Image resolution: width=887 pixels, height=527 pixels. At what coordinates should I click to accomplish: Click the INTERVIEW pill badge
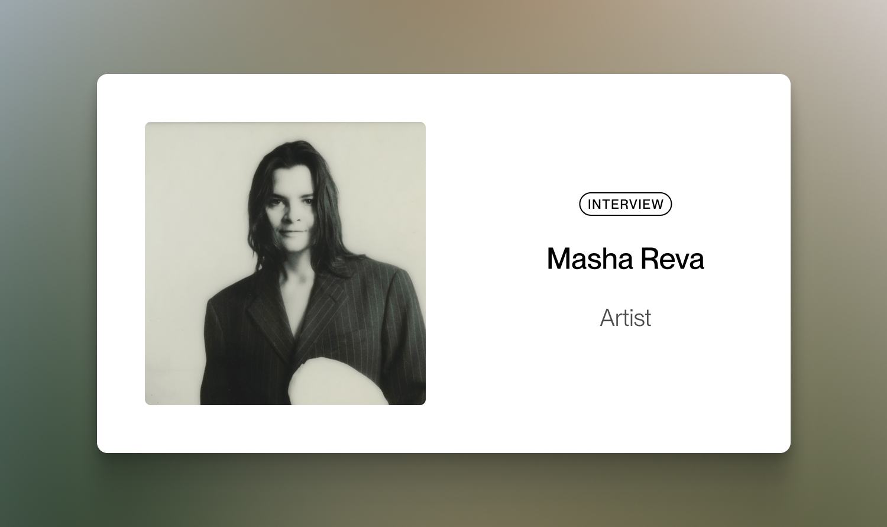tap(625, 204)
